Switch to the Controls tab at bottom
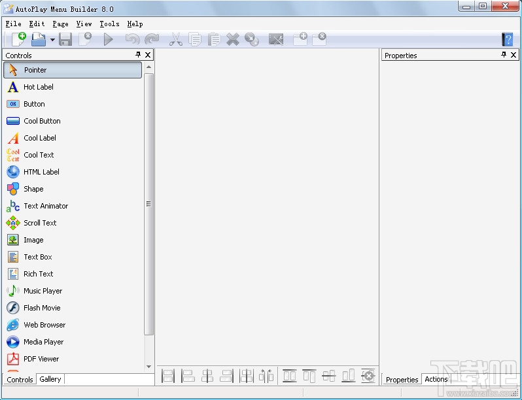Image resolution: width=522 pixels, height=400 pixels. point(20,379)
